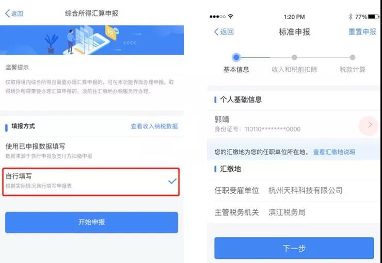Click the battery icon in the status bar
The width and height of the screenshot is (382, 263).
[x=374, y=17]
